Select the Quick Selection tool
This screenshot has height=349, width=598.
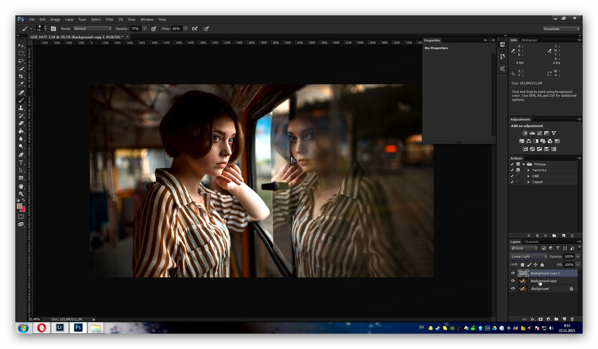pos(21,69)
